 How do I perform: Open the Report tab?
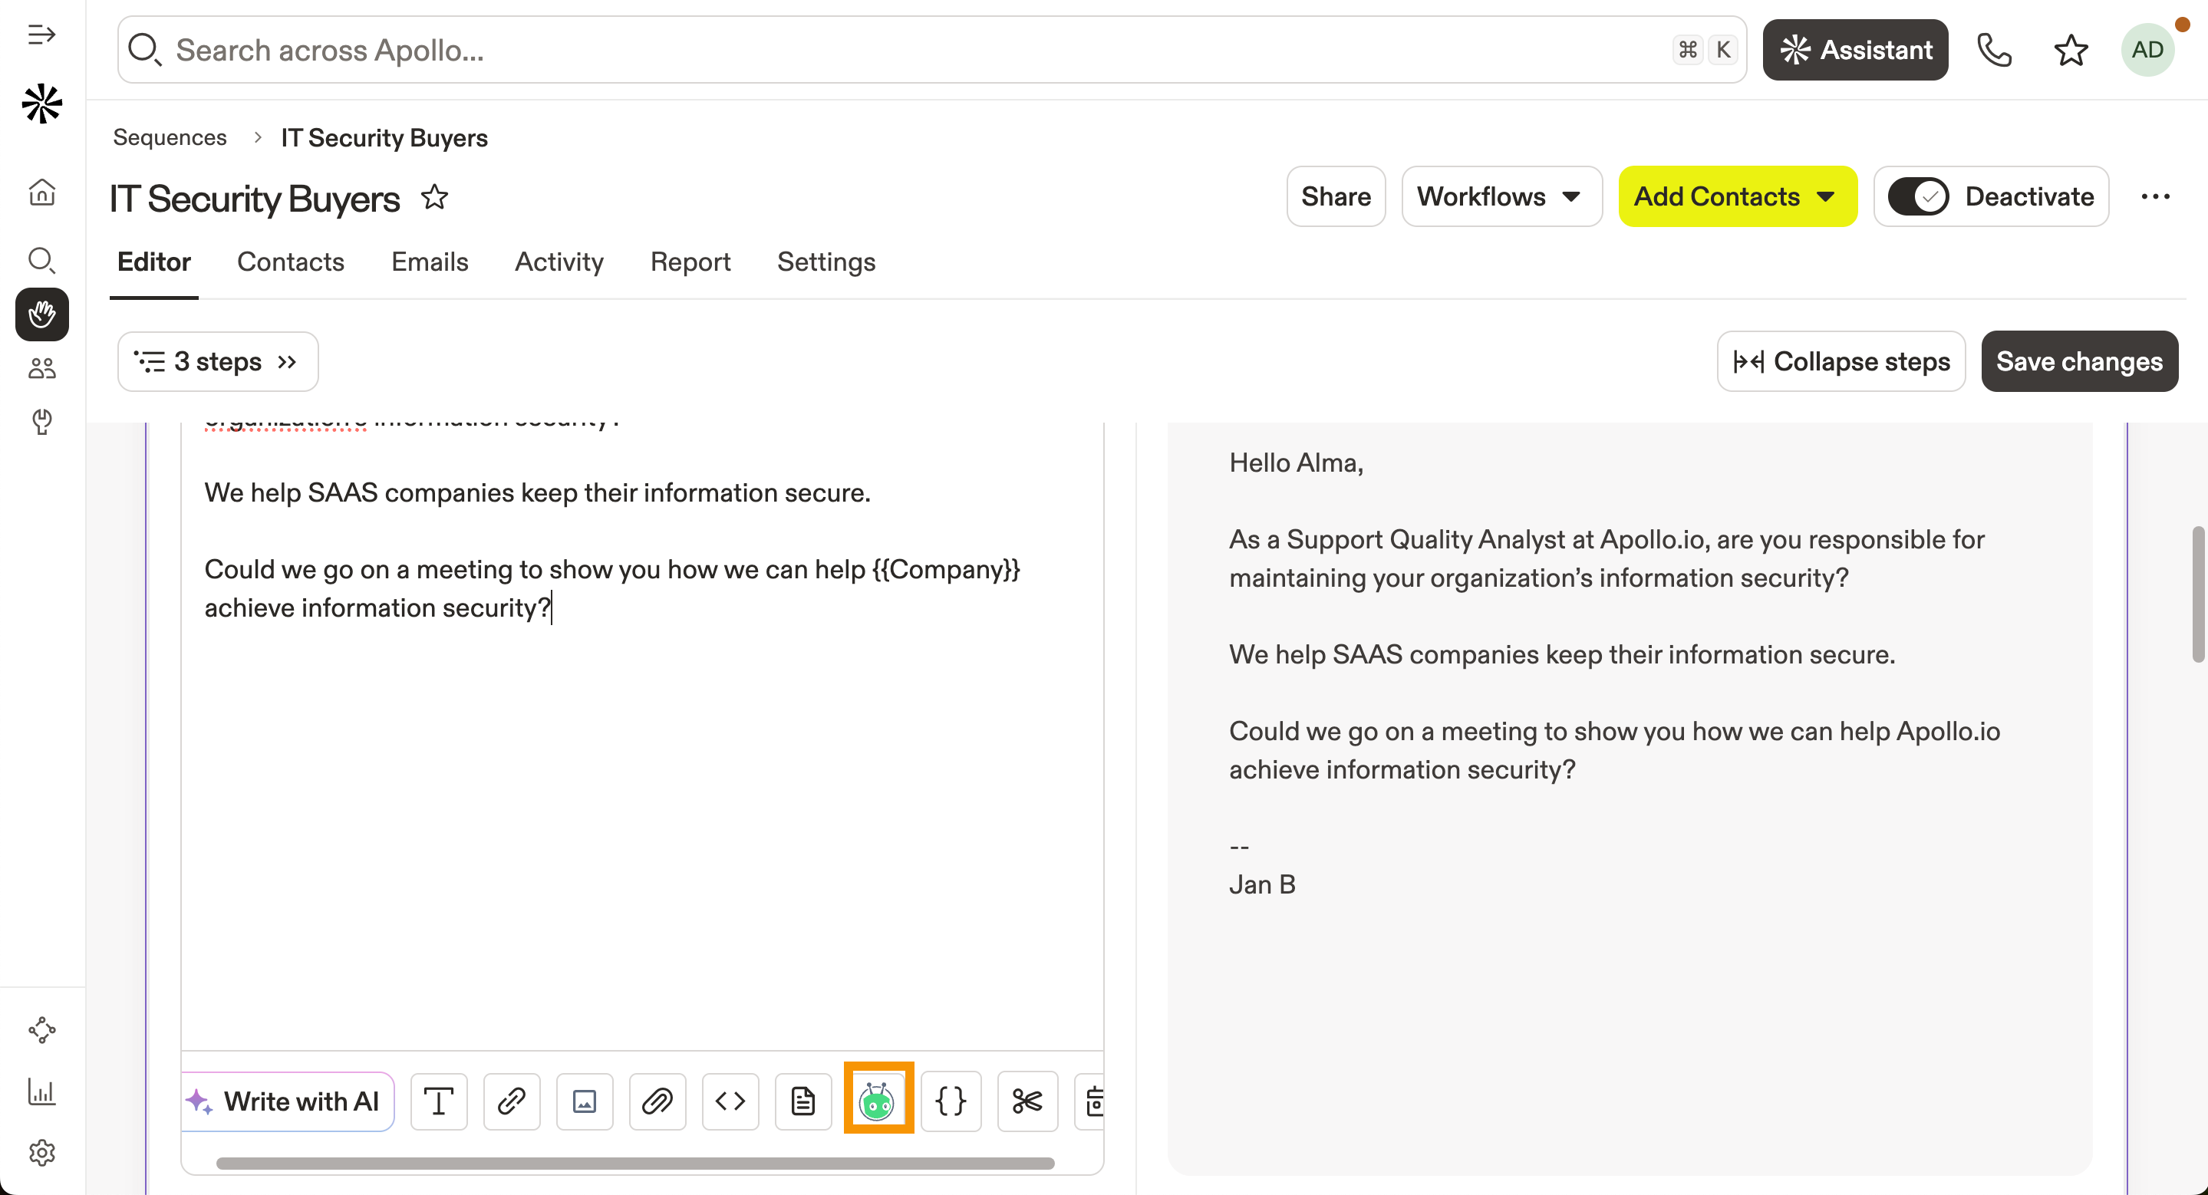(x=689, y=262)
